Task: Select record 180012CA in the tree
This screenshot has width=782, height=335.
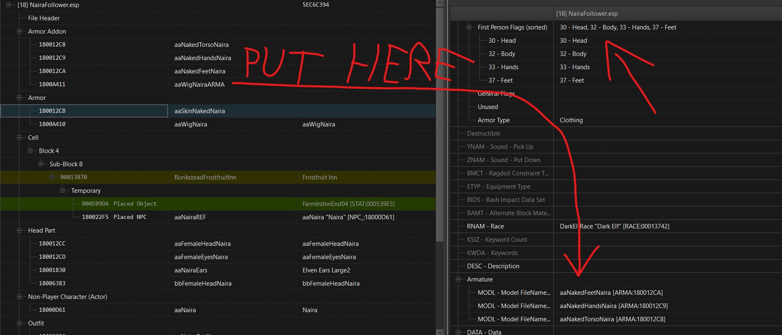Action: 52,71
